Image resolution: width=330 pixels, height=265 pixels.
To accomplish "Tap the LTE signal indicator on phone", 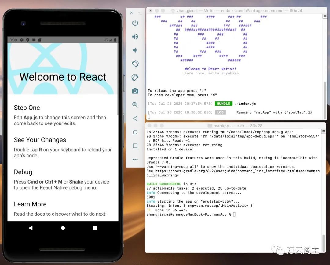I will (108, 40).
